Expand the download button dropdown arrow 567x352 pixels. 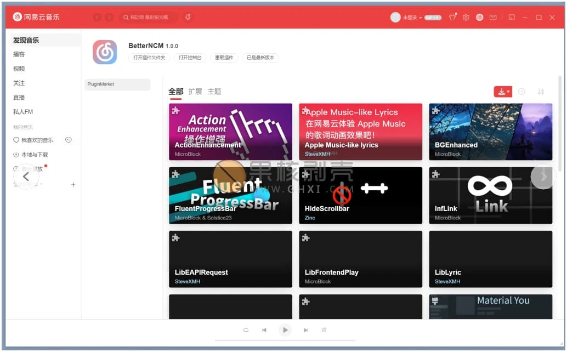coord(508,92)
